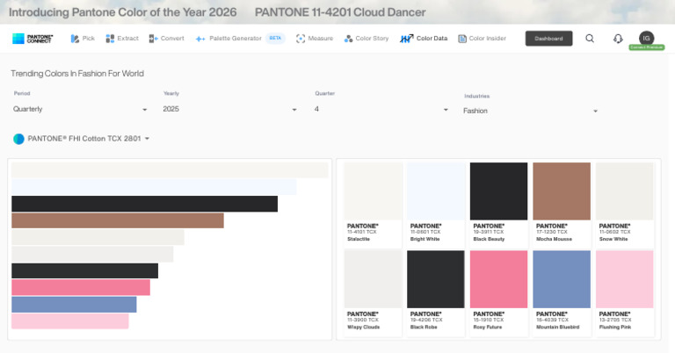Expand the PANTONE FHI Cotton TCX 2801 selector
The width and height of the screenshot is (675, 353).
tap(82, 139)
